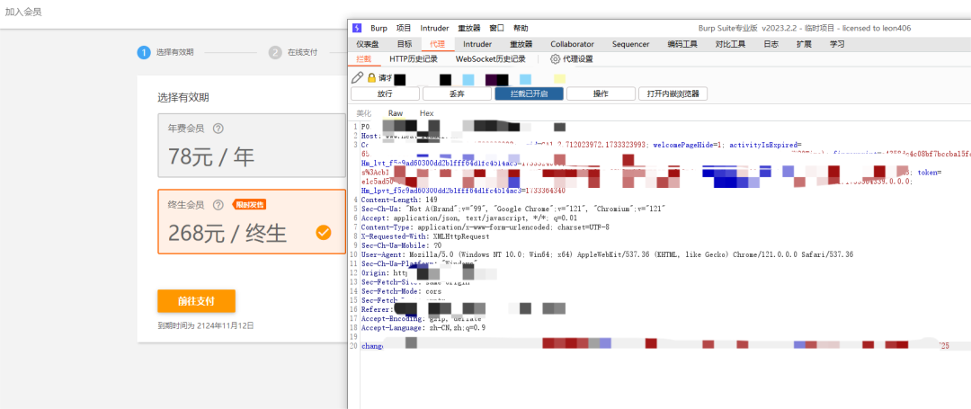Click the Sec-Ch-Ua-Mobile: ?0 line
This screenshot has height=409, width=971.
[401, 245]
